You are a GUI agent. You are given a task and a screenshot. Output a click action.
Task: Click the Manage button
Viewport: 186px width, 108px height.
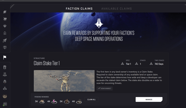tap(149, 99)
